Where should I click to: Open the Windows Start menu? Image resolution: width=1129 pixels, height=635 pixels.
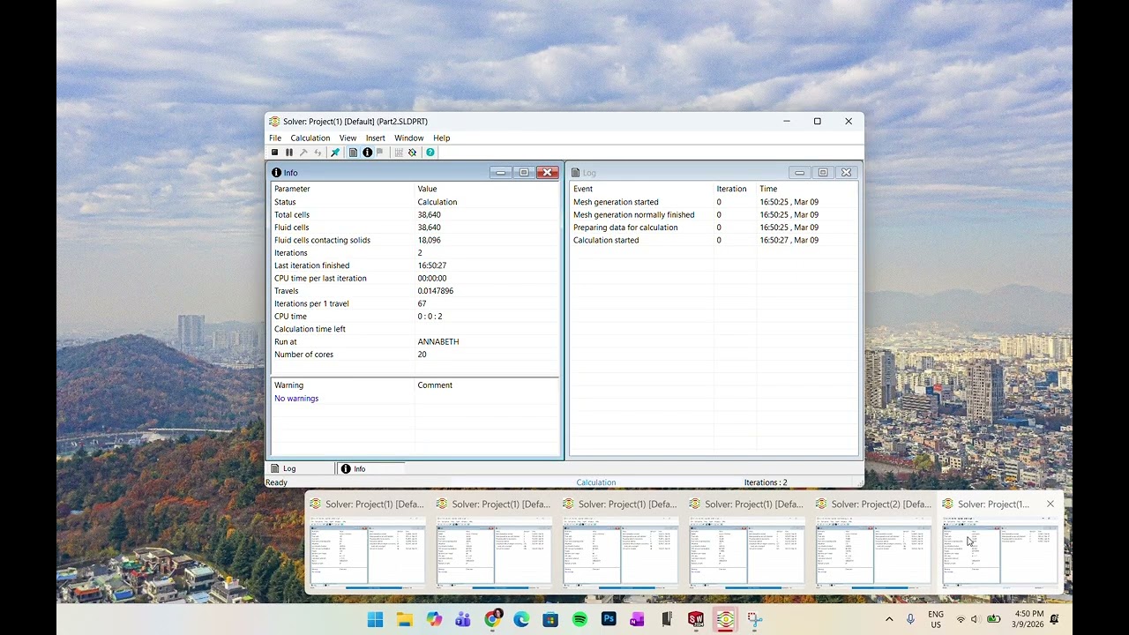(x=375, y=619)
